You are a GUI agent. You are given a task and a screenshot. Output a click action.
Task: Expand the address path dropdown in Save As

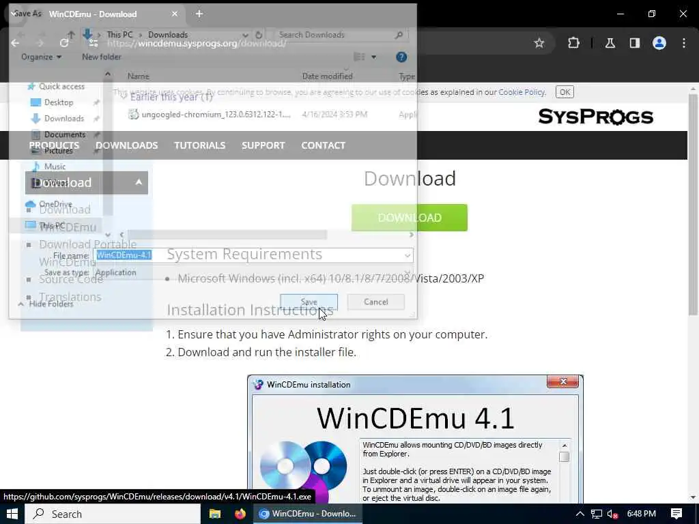pyautogui.click(x=245, y=35)
